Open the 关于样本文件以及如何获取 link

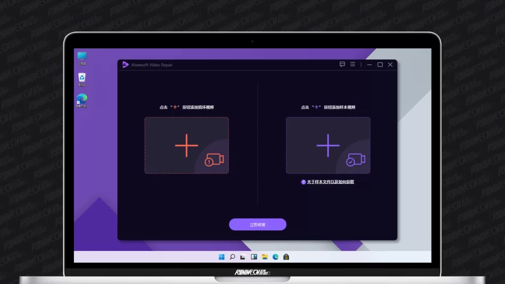(330, 182)
